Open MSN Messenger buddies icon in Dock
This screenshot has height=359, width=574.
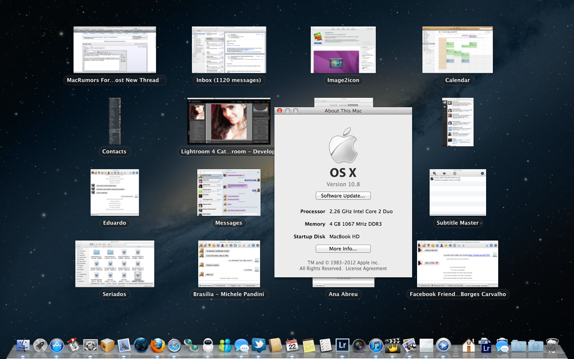point(225,345)
